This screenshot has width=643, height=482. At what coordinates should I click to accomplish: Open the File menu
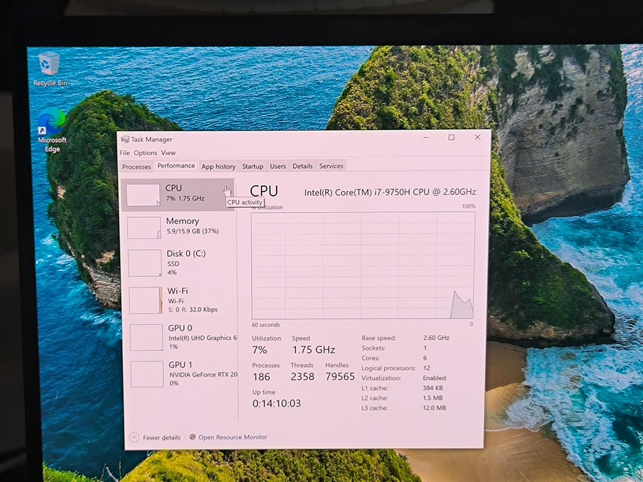(x=125, y=153)
